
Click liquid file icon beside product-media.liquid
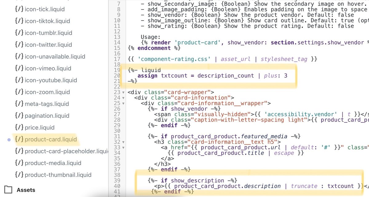[x=19, y=163]
